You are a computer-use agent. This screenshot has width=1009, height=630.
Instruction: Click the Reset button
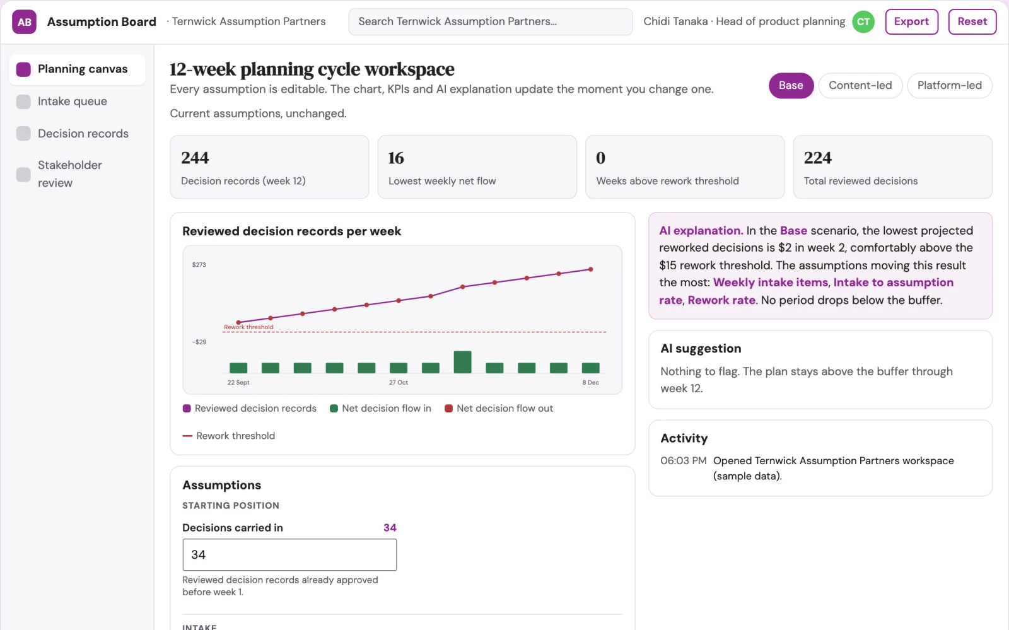coord(972,22)
